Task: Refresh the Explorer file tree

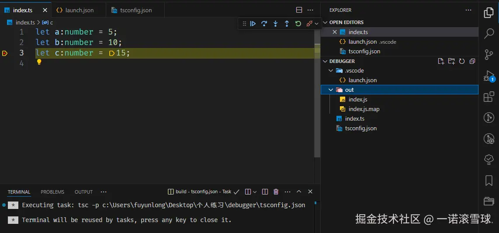Action: [462, 61]
